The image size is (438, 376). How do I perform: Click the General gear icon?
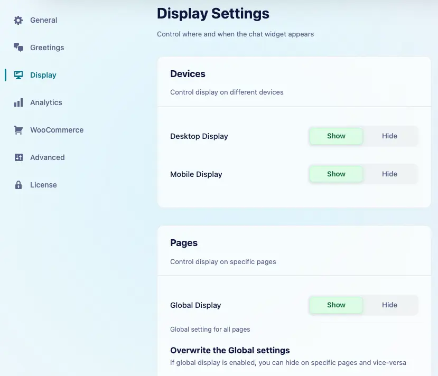click(18, 20)
